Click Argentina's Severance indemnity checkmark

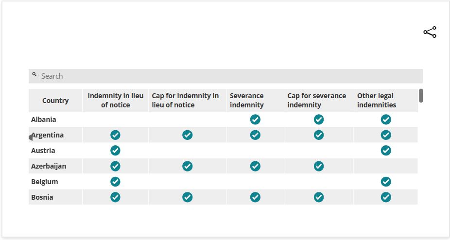[255, 135]
